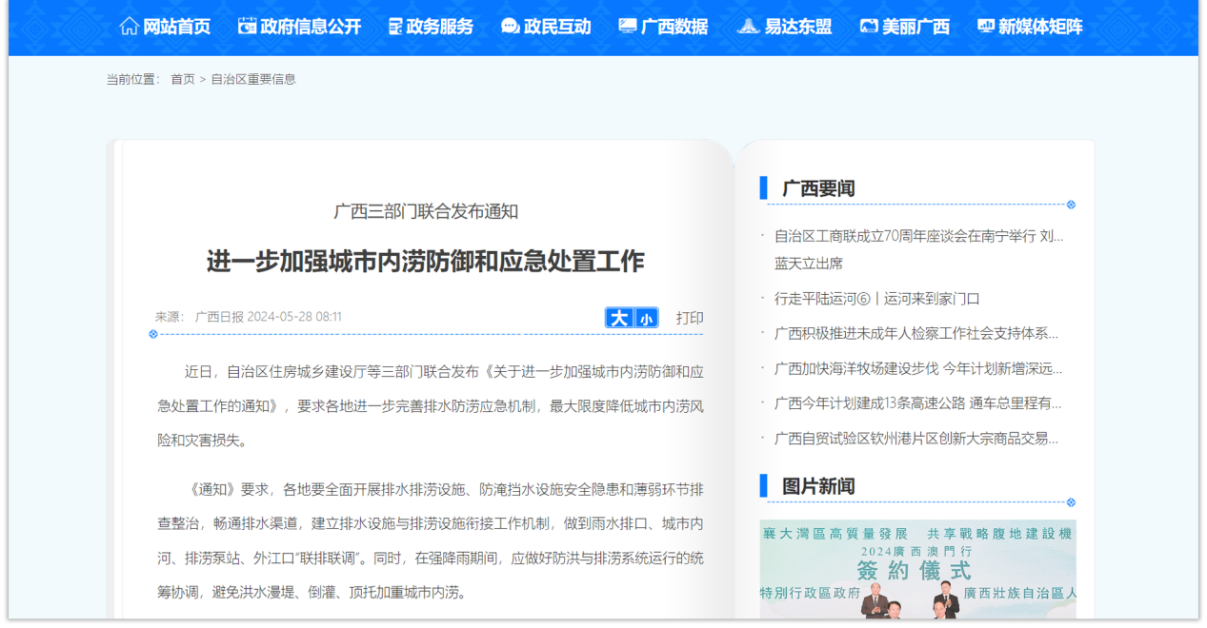Open news about 自治区工商联成立70周年座谈会

click(918, 236)
